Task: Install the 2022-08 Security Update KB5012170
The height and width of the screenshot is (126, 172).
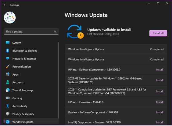Action: pyautogui.click(x=160, y=80)
